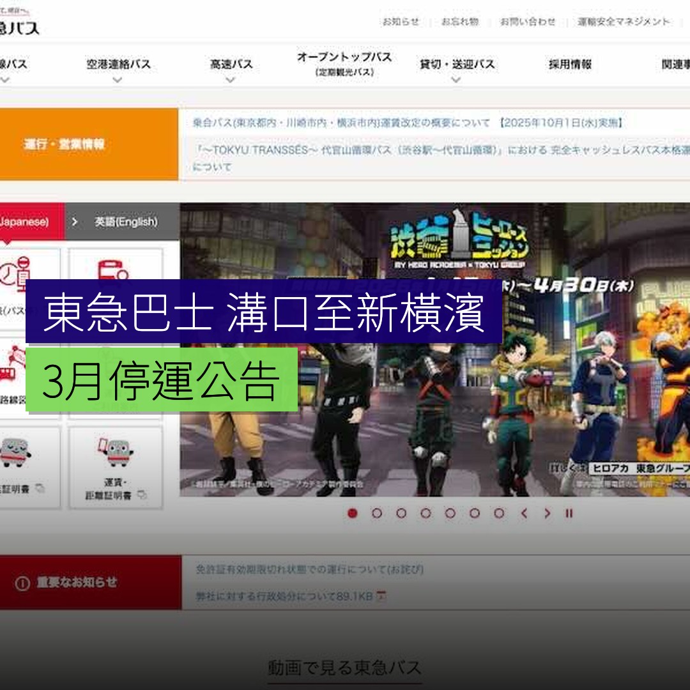This screenshot has width=690, height=690.
Task: Switch to the 英語(English) tab
Action: (x=127, y=222)
